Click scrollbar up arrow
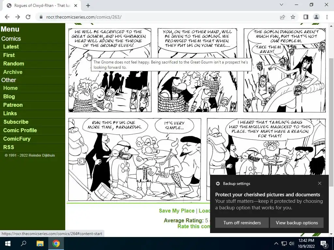334x250 pixels. coord(331,26)
